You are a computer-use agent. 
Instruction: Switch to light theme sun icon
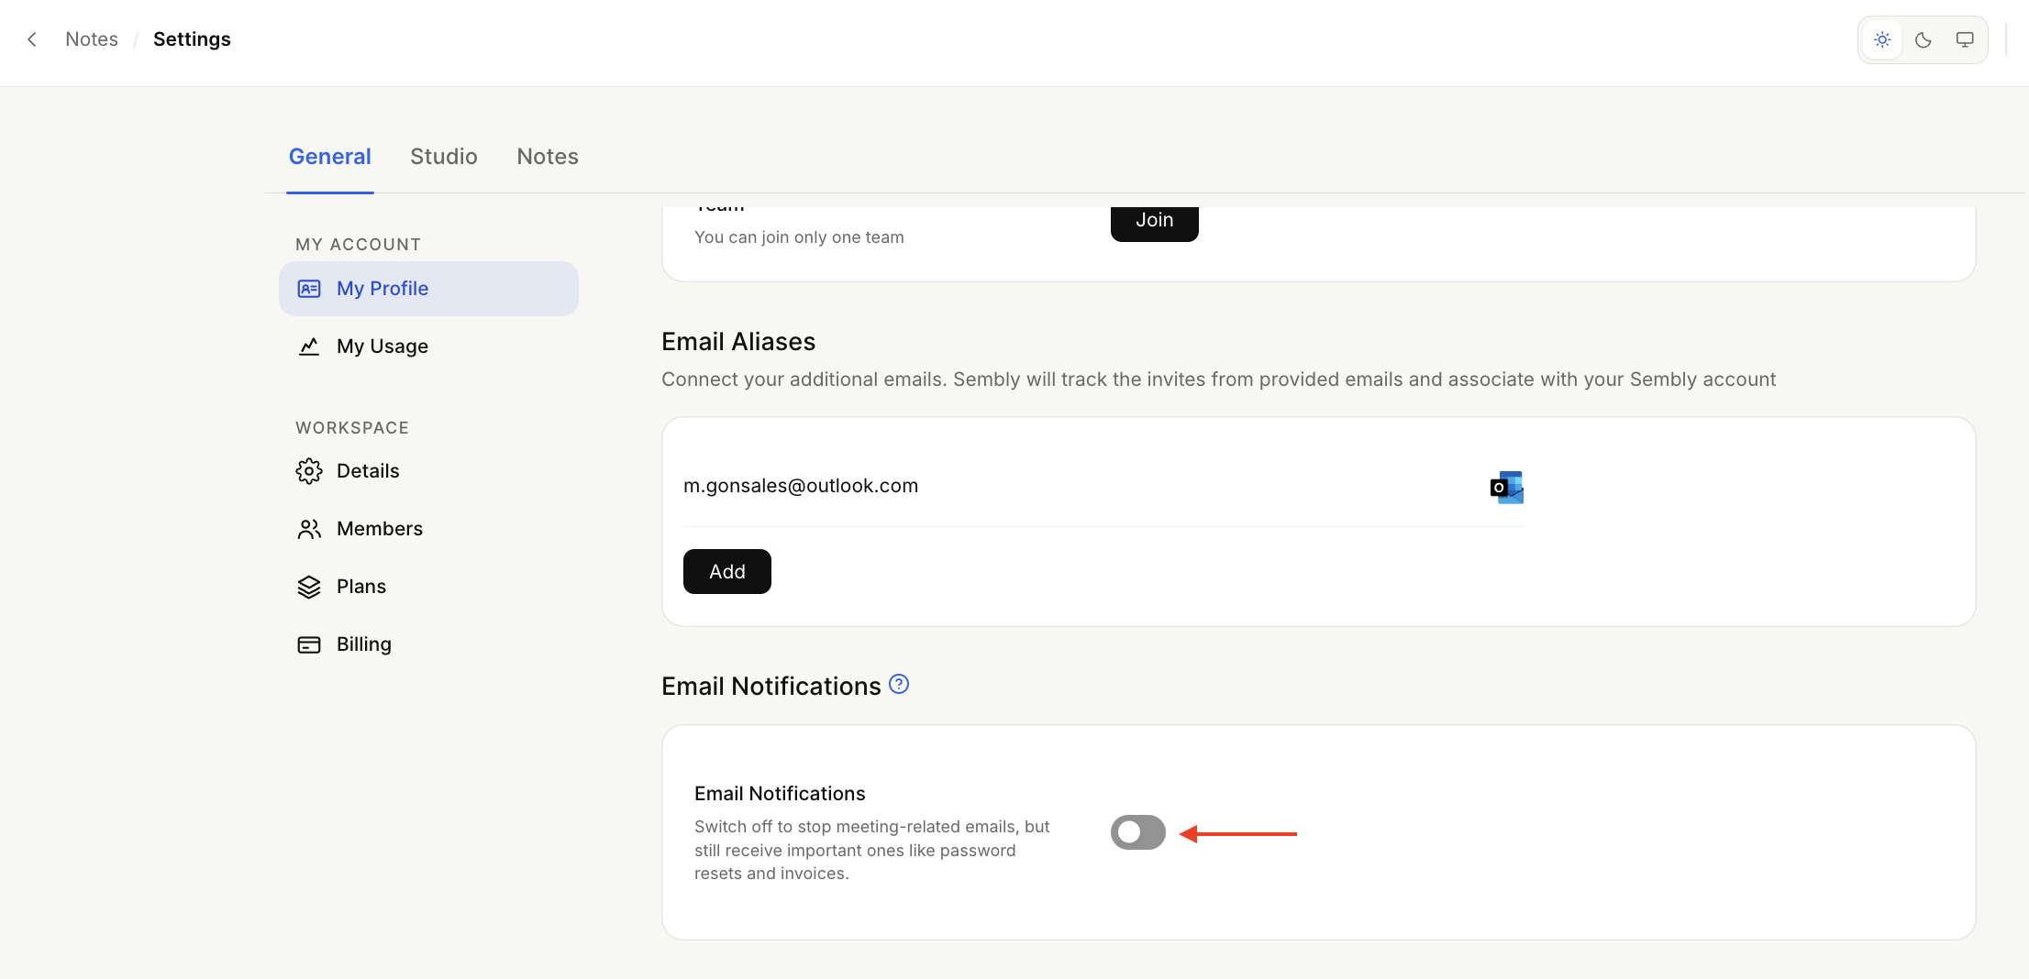click(1882, 39)
